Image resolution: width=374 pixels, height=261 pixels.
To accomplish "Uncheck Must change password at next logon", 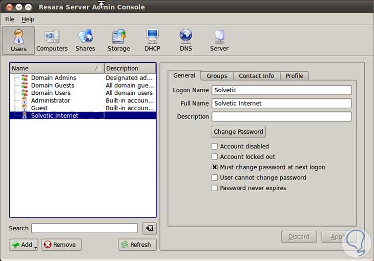I will tap(215, 167).
